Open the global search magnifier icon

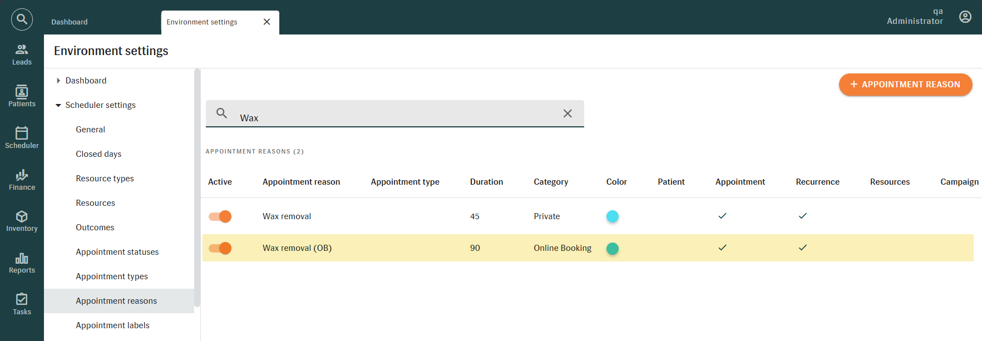click(x=22, y=19)
